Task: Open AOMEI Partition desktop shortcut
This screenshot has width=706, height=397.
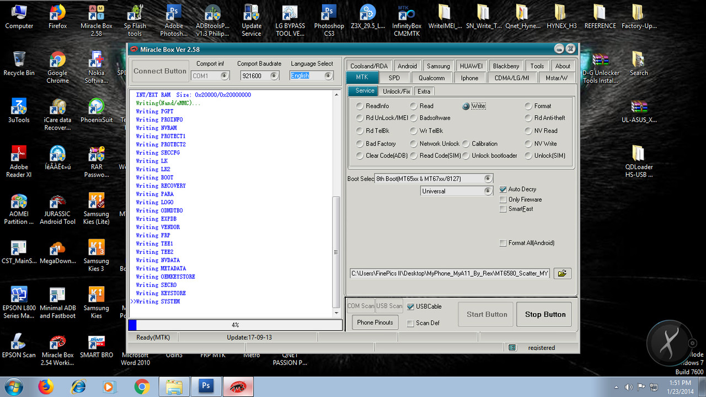Action: click(19, 208)
